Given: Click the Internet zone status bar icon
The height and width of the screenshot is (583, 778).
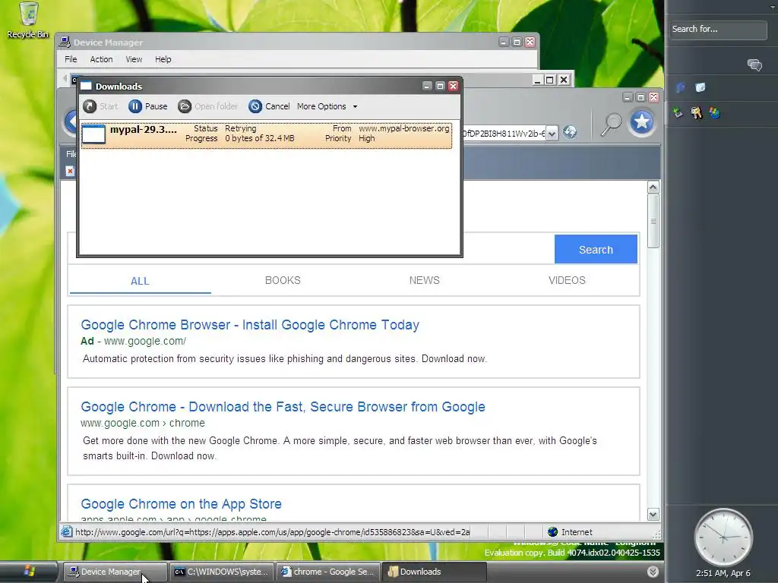Looking at the screenshot, I should (x=553, y=532).
